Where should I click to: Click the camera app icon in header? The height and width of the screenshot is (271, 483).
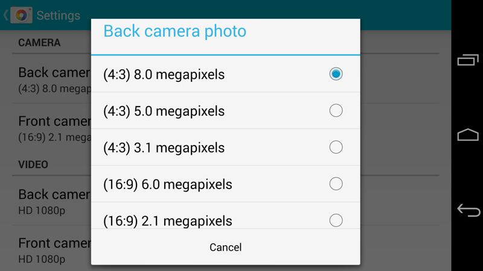[21, 15]
